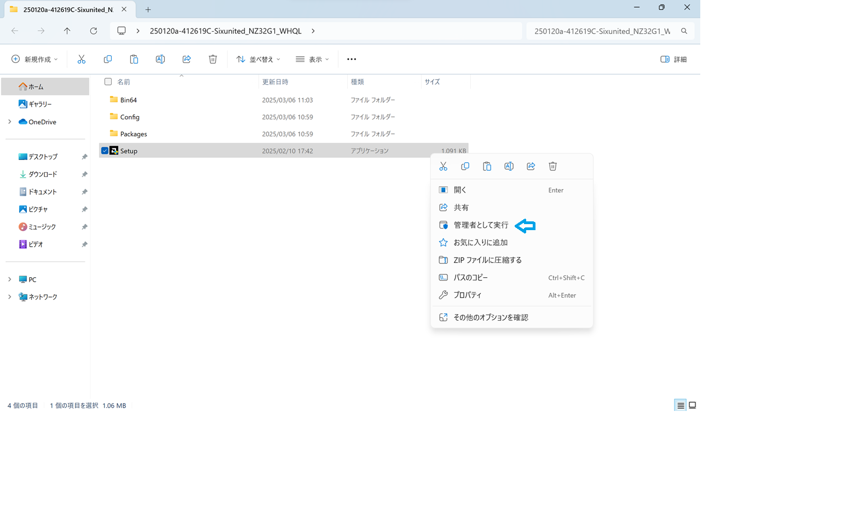Toggle the select-all checkbox in header
The width and height of the screenshot is (841, 526).
click(x=108, y=82)
